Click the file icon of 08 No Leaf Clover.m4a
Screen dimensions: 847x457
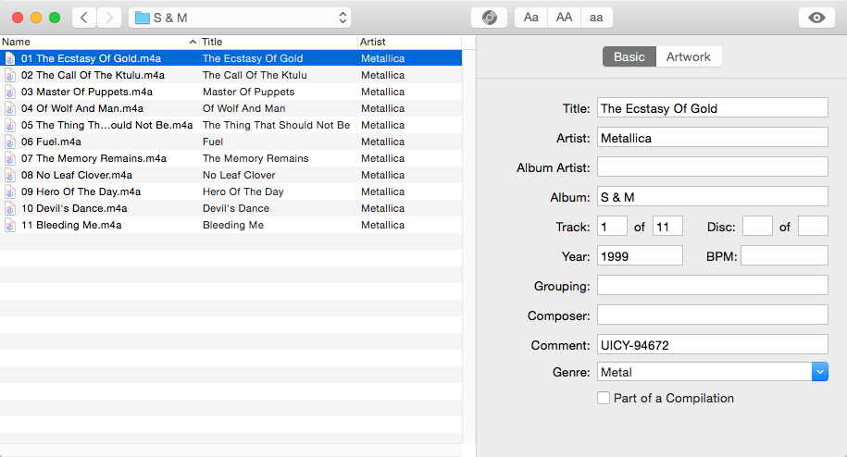tap(10, 175)
